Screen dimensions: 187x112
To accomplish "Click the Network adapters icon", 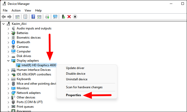I will pyautogui.click(x=13, y=93).
